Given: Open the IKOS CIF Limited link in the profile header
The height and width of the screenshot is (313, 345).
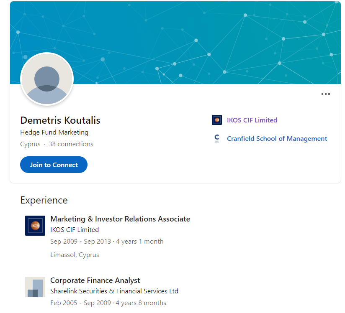Looking at the screenshot, I should point(252,120).
